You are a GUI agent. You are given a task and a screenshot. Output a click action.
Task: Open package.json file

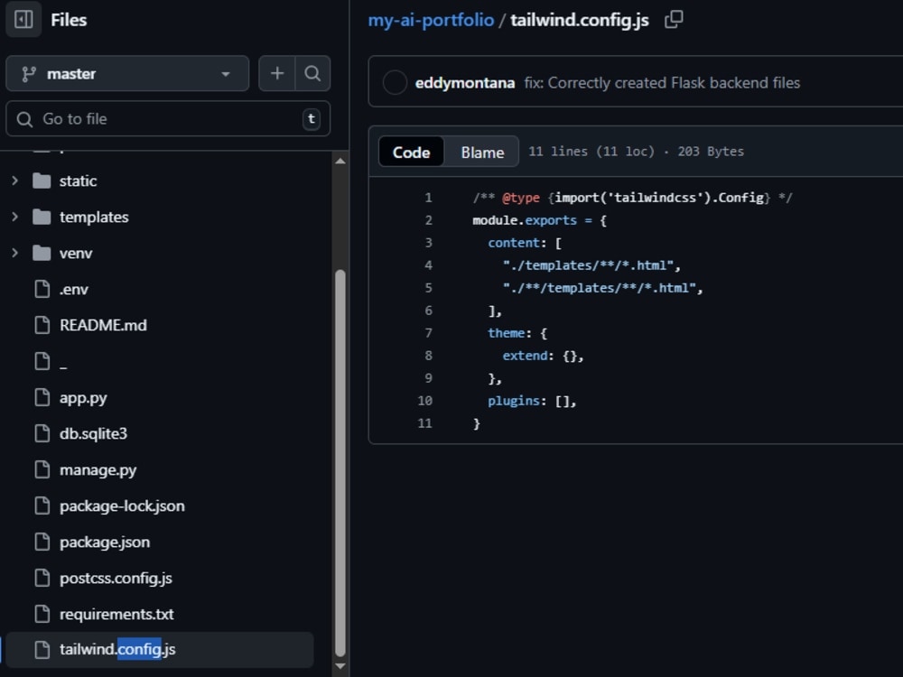pos(105,543)
